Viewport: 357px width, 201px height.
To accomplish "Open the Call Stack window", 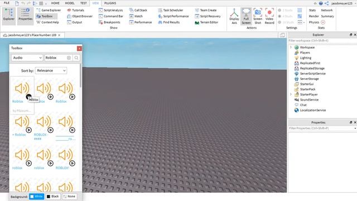I will pos(138,10).
